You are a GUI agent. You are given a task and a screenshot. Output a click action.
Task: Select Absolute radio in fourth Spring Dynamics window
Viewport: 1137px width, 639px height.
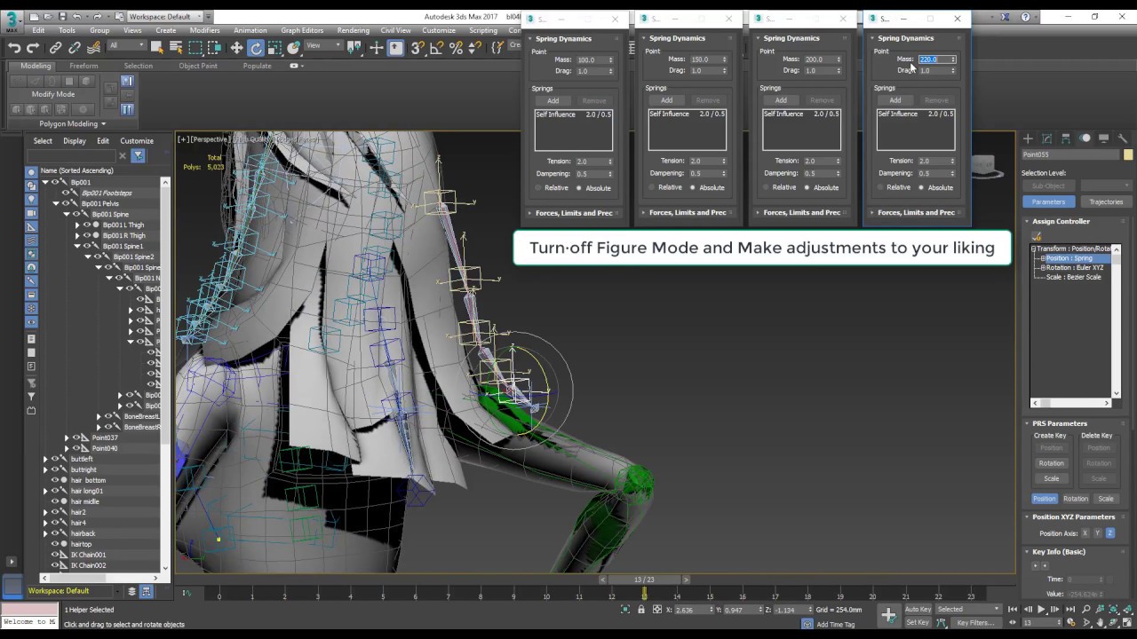click(x=920, y=187)
